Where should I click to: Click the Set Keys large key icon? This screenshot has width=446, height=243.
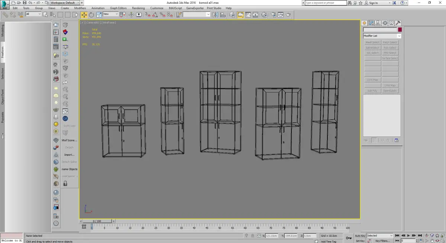pyautogui.click(x=349, y=238)
